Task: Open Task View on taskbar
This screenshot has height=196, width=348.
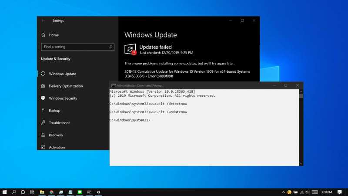Action: tap(32, 192)
